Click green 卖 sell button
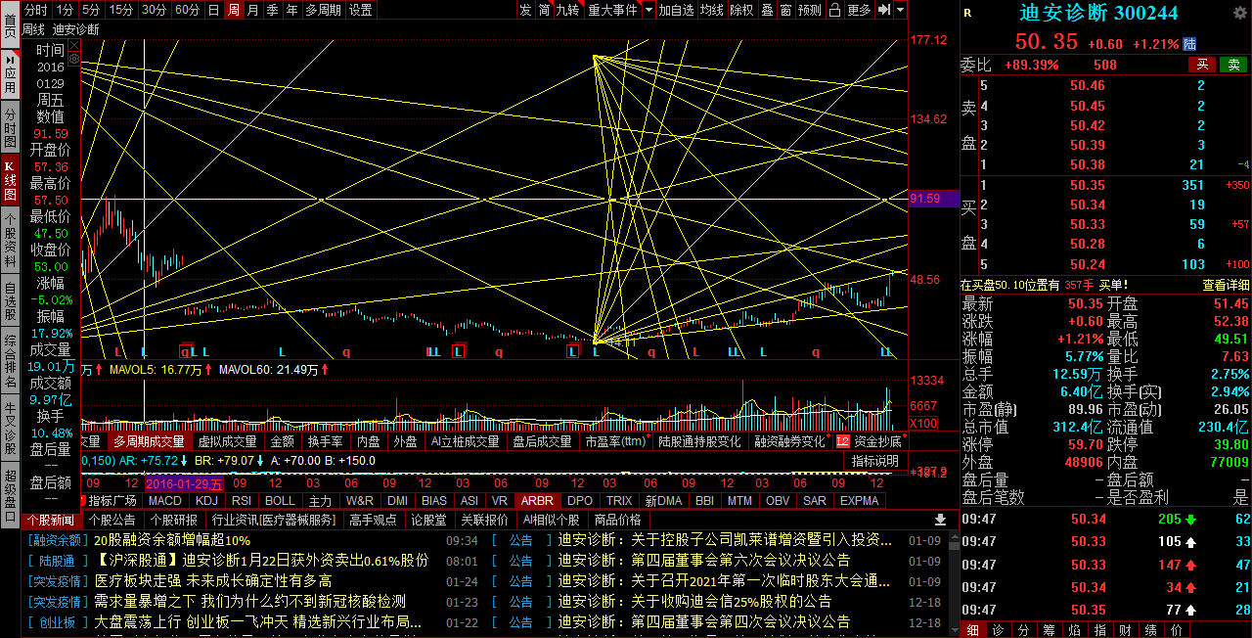The width and height of the screenshot is (1252, 638). [1234, 65]
